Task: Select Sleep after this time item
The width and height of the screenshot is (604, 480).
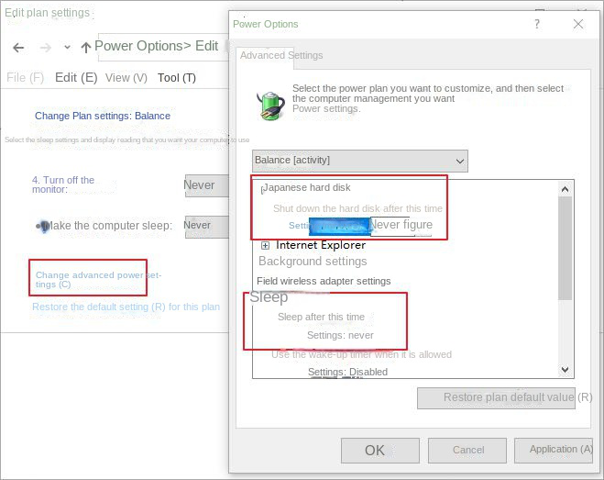Action: coord(321,317)
